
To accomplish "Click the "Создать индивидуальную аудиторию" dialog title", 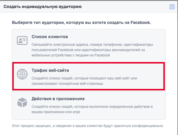I will [43, 6].
